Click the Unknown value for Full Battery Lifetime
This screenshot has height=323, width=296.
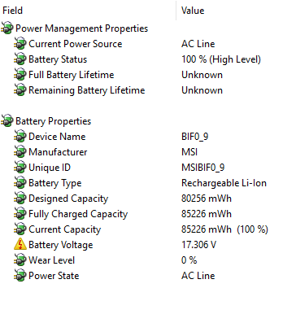(x=202, y=75)
